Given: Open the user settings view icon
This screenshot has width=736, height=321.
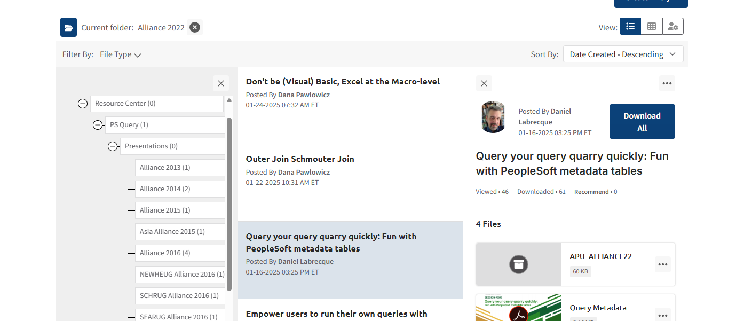Looking at the screenshot, I should click(673, 26).
